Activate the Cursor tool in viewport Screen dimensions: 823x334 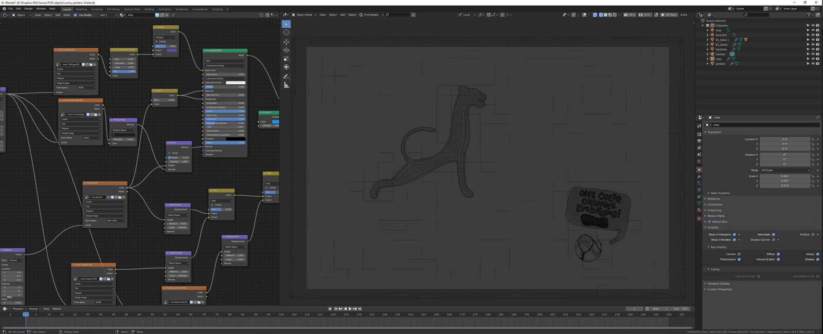coord(287,32)
